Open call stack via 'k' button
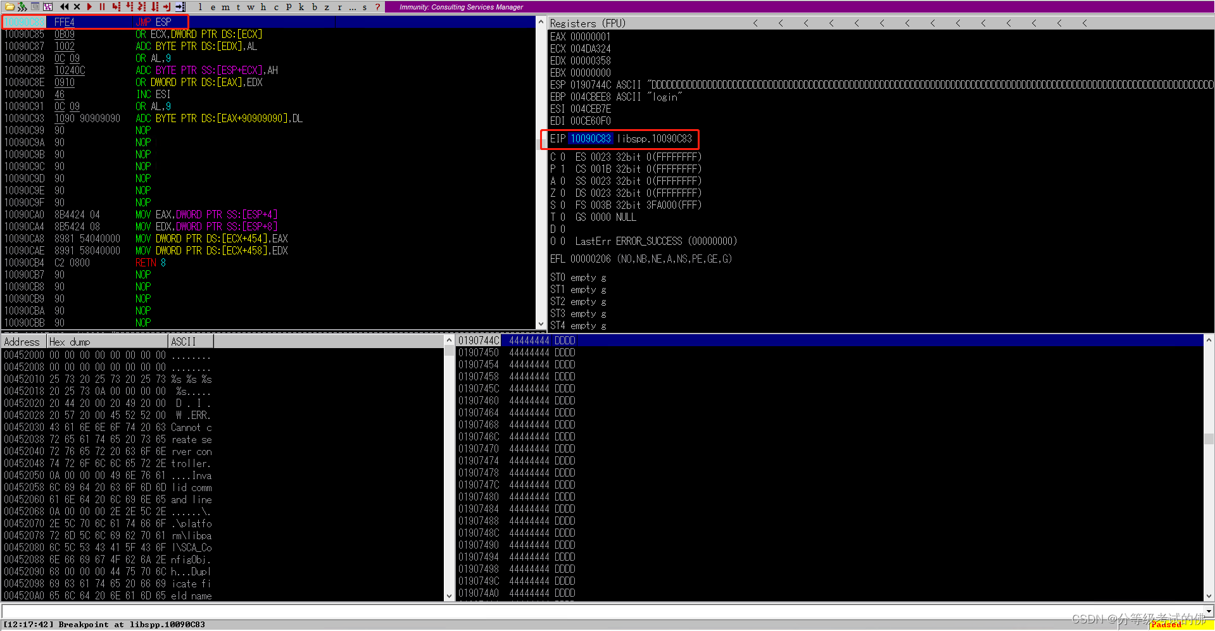The image size is (1215, 631). coord(301,7)
